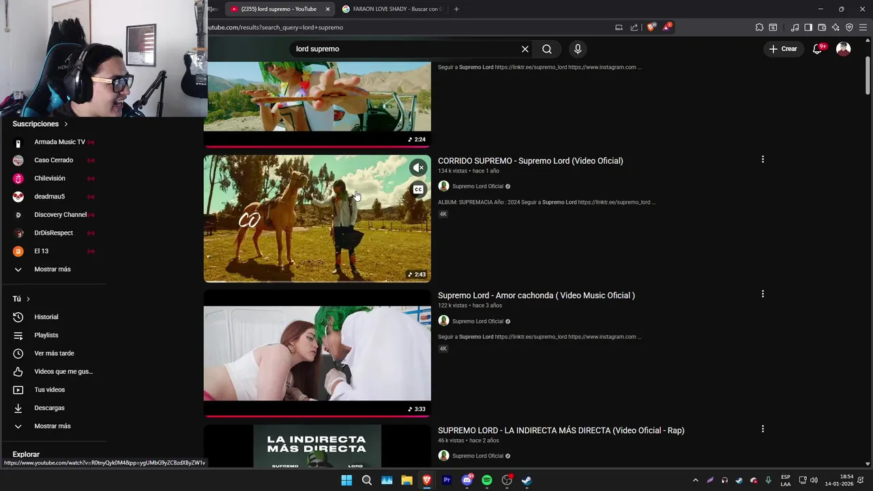This screenshot has height=491, width=873.
Task: Clear the search box with the X
Action: pos(525,49)
